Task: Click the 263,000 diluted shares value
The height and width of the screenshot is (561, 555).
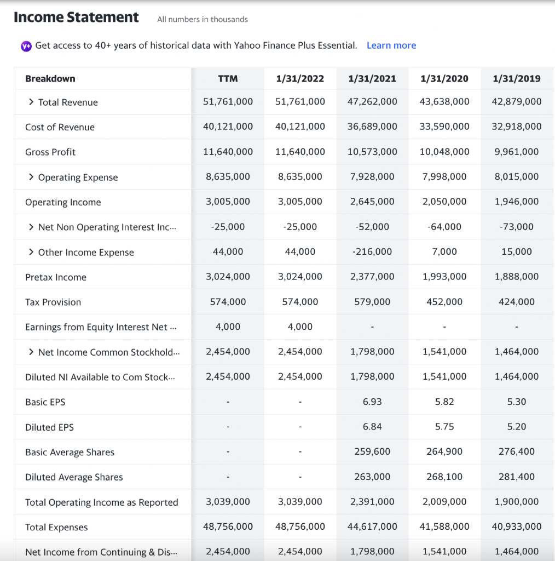Action: 372,477
